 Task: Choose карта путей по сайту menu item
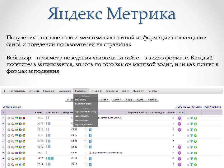[86, 112]
